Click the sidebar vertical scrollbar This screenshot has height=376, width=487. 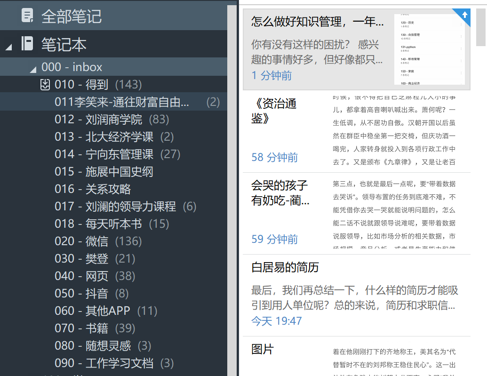(x=232, y=190)
